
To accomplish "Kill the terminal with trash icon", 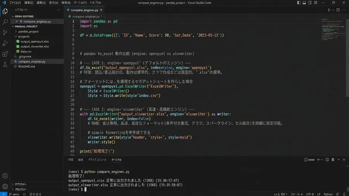I will [333, 160].
